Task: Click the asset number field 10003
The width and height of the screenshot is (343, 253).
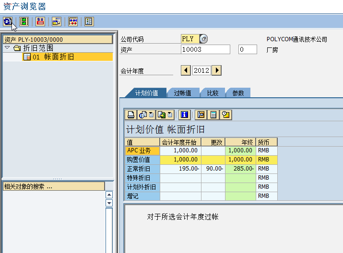Action: click(x=205, y=49)
